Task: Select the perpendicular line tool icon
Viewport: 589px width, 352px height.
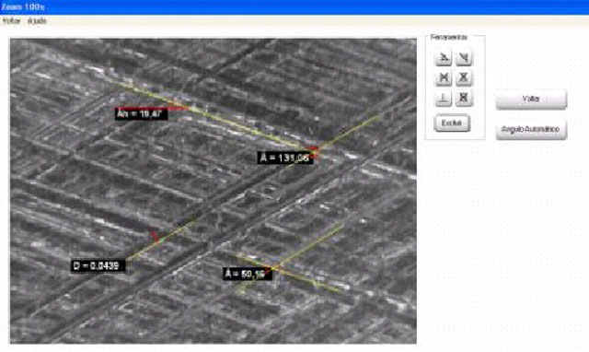Action: click(444, 99)
